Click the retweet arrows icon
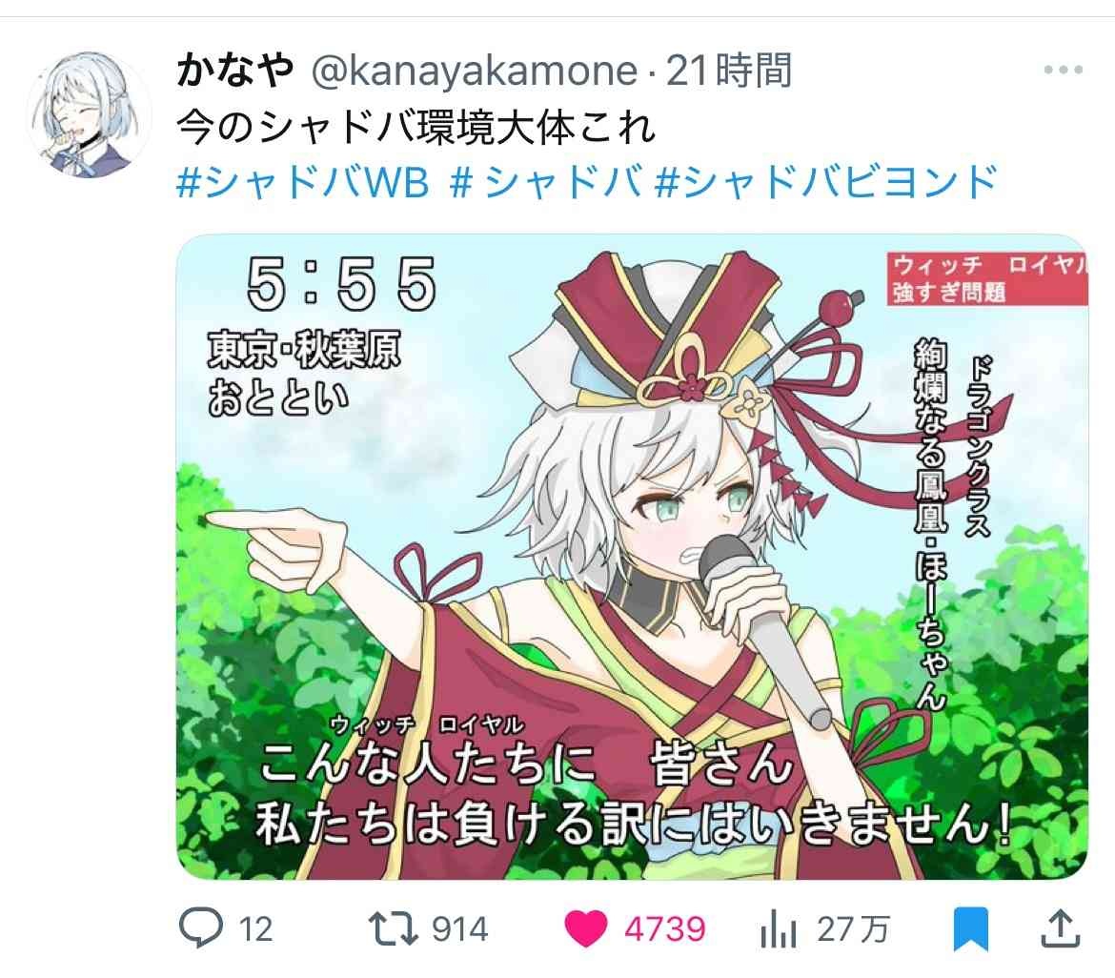This screenshot has height=978, width=1115. click(393, 929)
